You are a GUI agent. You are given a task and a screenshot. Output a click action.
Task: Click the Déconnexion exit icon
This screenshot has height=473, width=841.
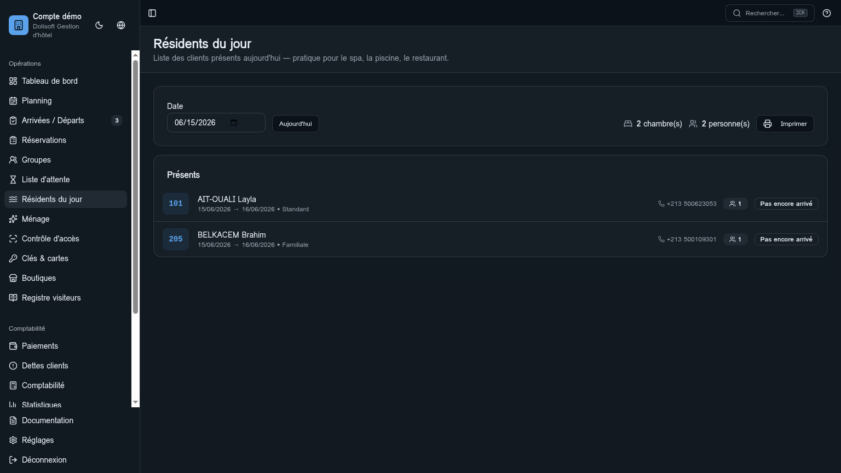(13, 460)
